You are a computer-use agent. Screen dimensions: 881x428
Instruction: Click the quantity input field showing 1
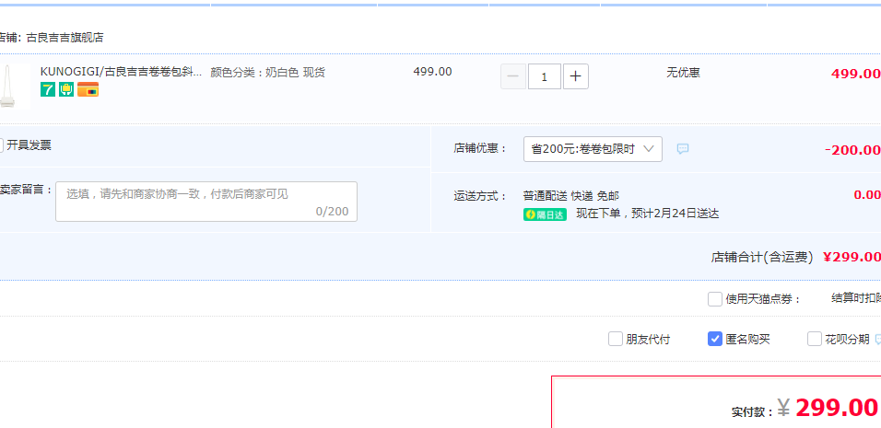(544, 76)
